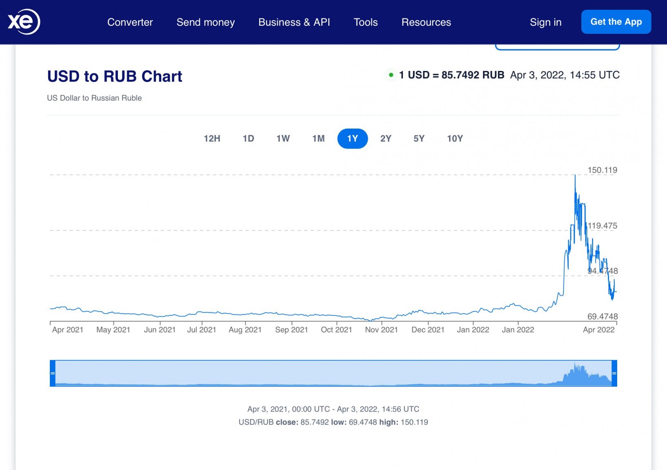Click the Get the App button

pyautogui.click(x=616, y=22)
